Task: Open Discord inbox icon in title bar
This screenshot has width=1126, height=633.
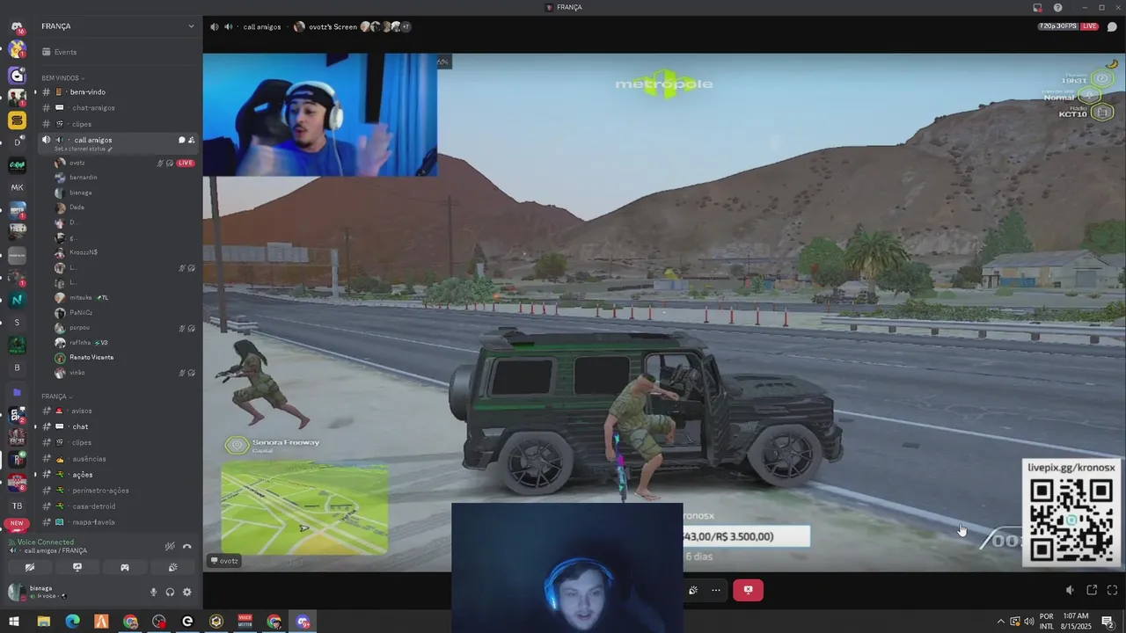Action: (1038, 7)
